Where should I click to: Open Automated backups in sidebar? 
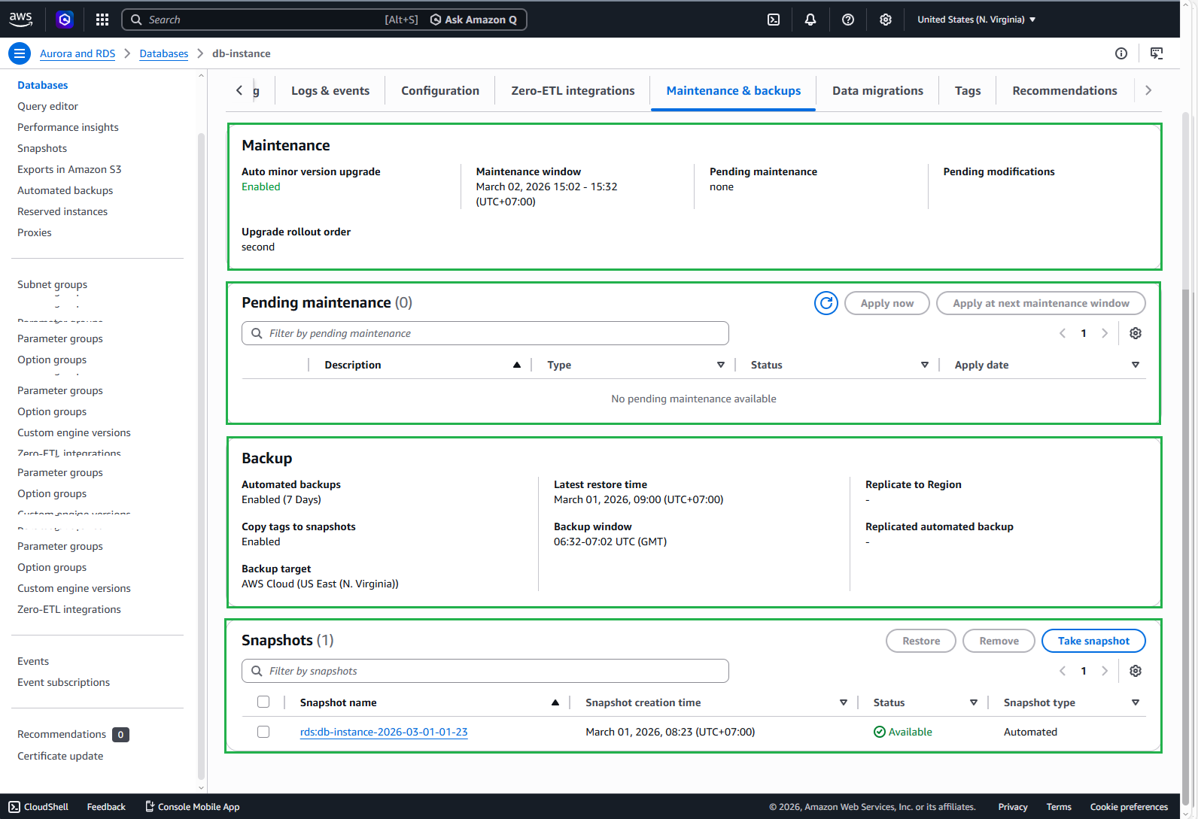click(x=65, y=190)
